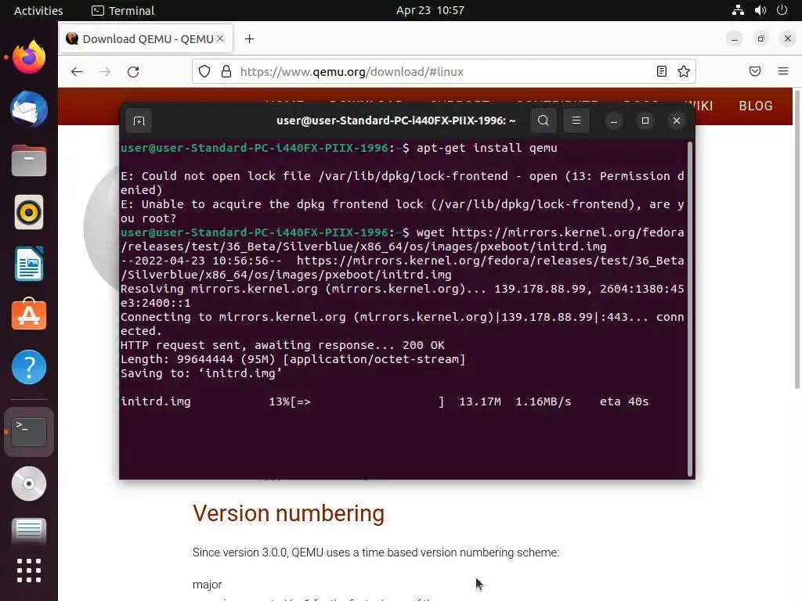Click the word 'major' on the page
This screenshot has height=601, width=802.
(207, 585)
